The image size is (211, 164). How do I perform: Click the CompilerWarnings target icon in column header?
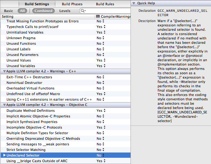pyautogui.click(x=98, y=16)
